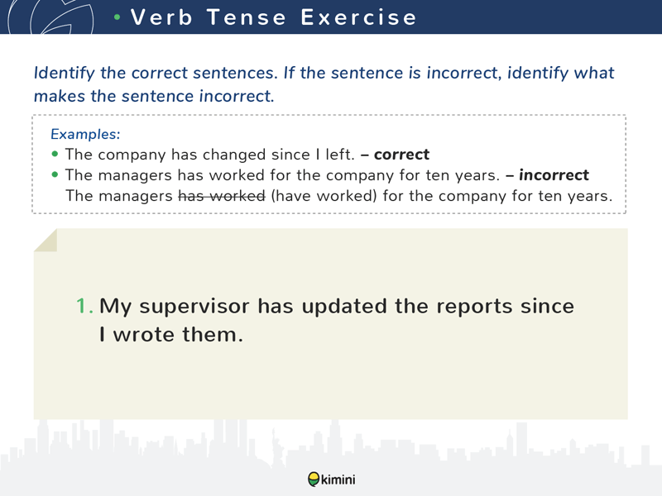Click the 'Examples:' heading
This screenshot has height=496, width=662.
point(85,134)
